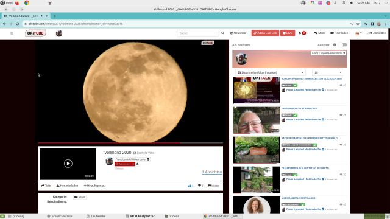Click the share icon in address bar
390x219 pixels.
(x=352, y=24)
